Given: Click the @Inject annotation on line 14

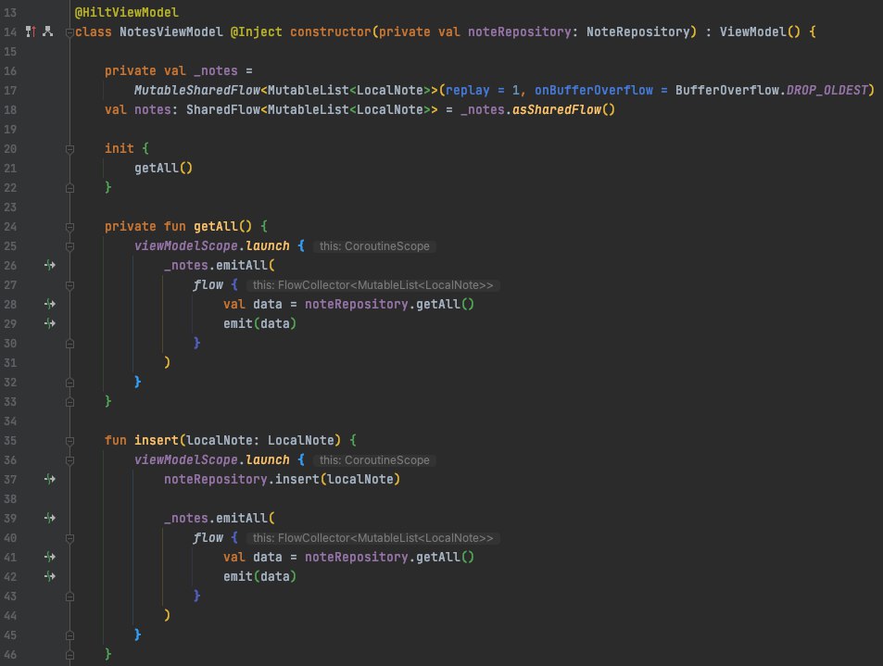Looking at the screenshot, I should coord(257,31).
